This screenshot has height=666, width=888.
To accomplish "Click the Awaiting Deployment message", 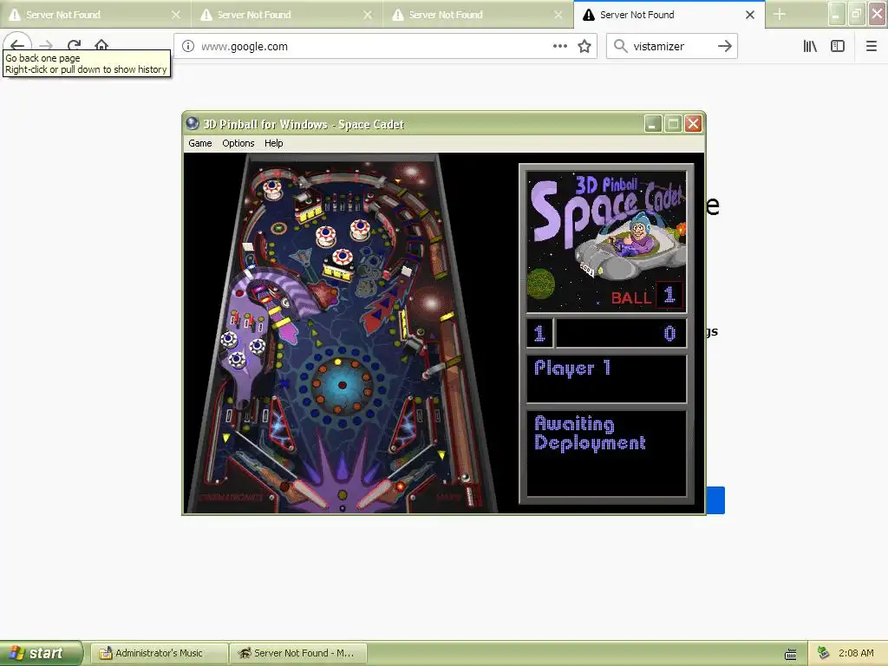I will coord(590,434).
